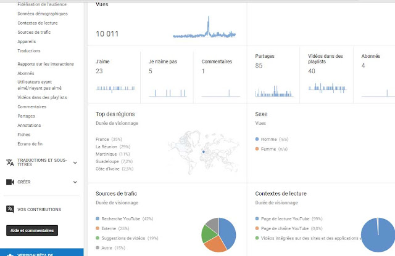395x256 pixels.
Task: Click the 10 011 views count
Action: point(107,34)
